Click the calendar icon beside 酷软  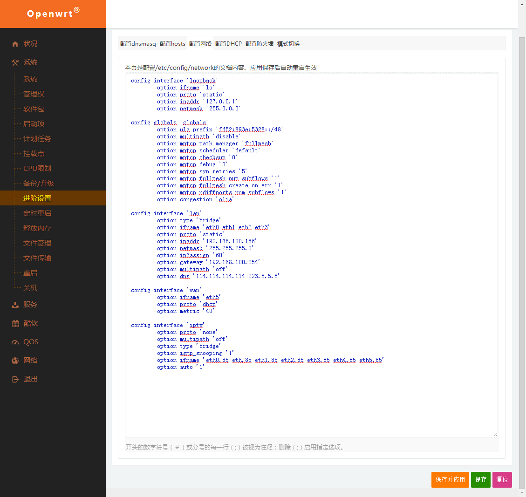pos(15,323)
